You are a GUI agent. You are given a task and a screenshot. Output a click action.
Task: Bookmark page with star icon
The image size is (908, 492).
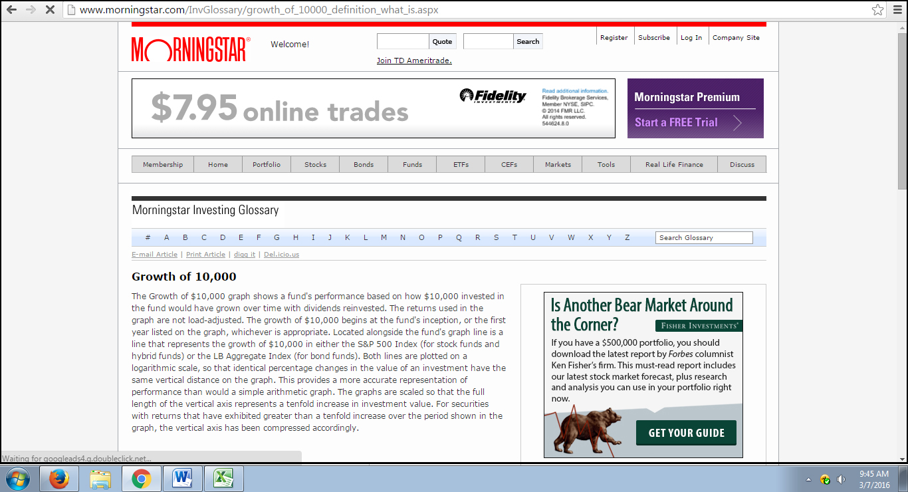click(878, 10)
